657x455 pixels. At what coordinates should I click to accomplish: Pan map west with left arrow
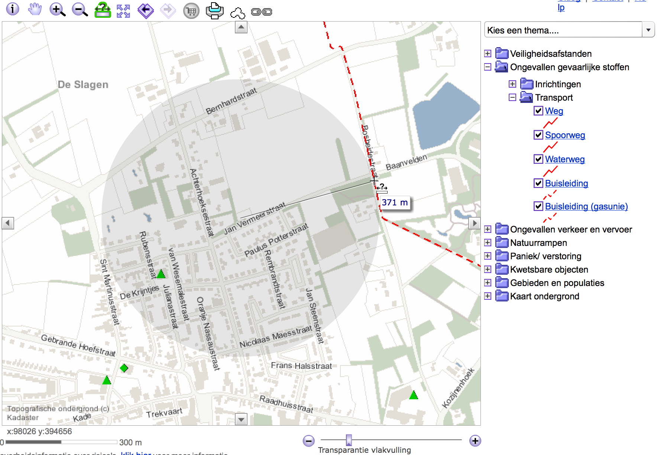pos(8,223)
